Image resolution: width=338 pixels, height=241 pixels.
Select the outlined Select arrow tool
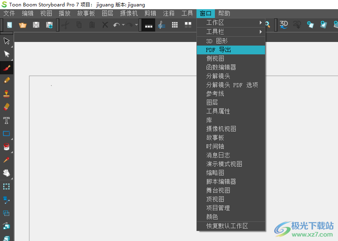click(x=7, y=41)
